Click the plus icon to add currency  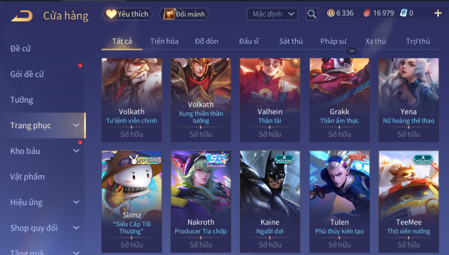click(438, 13)
